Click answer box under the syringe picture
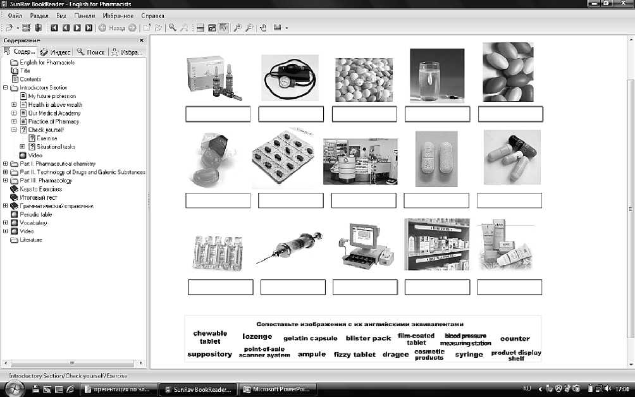This screenshot has width=635, height=397. point(293,288)
